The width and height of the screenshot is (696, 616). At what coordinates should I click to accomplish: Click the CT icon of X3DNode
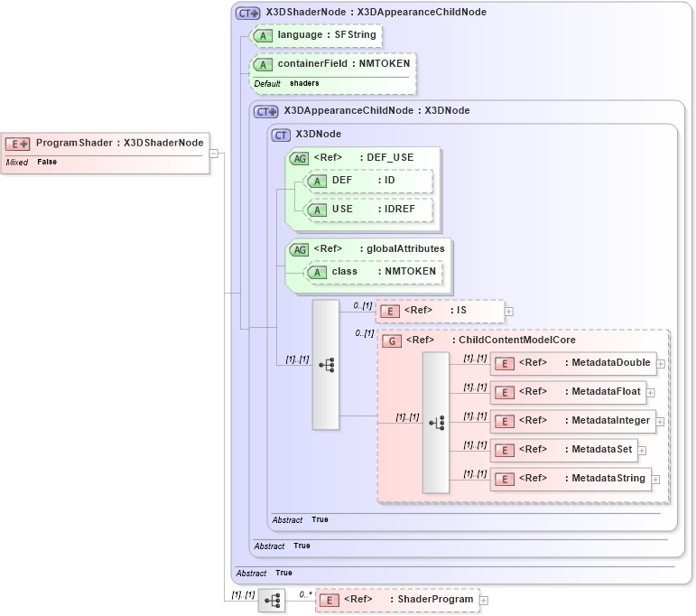[281, 135]
